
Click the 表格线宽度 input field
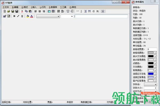point(152,49)
